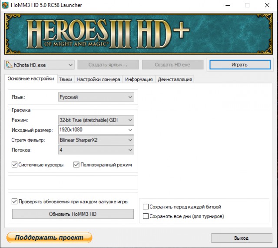The height and width of the screenshot is (248, 278).
Task: Click the Выход button
Action: pyautogui.click(x=242, y=238)
